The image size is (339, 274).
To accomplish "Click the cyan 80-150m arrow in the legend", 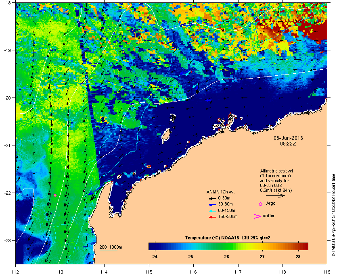I will (x=212, y=211).
